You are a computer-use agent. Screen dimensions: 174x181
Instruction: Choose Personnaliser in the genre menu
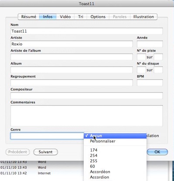(x=115, y=141)
